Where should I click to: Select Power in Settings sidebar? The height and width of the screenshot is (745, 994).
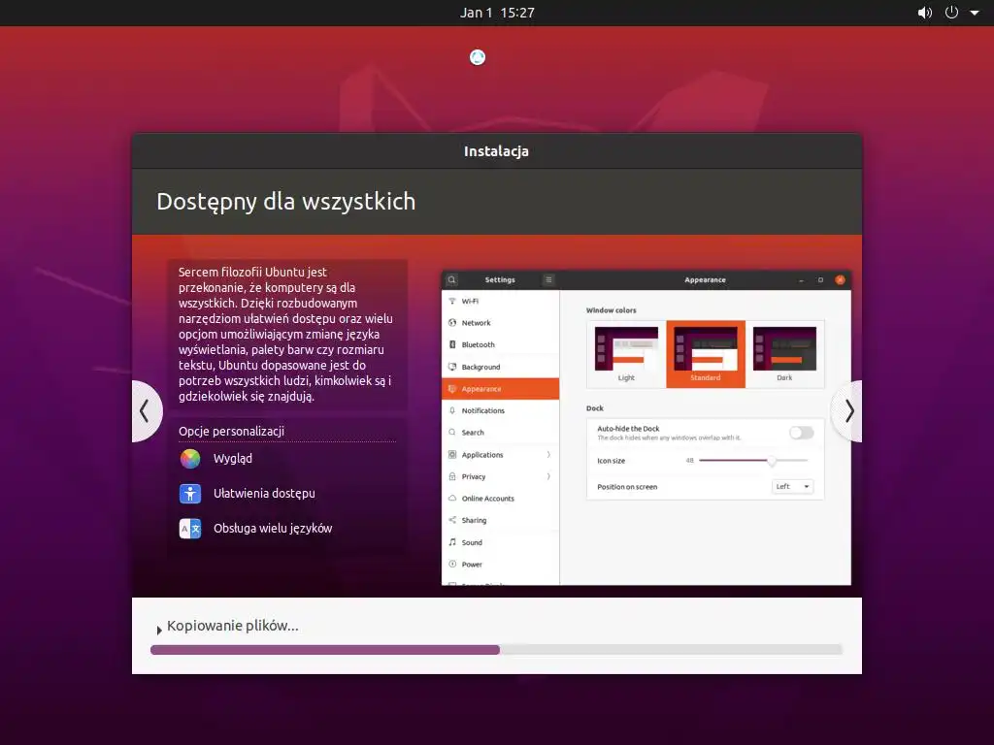tap(500, 565)
